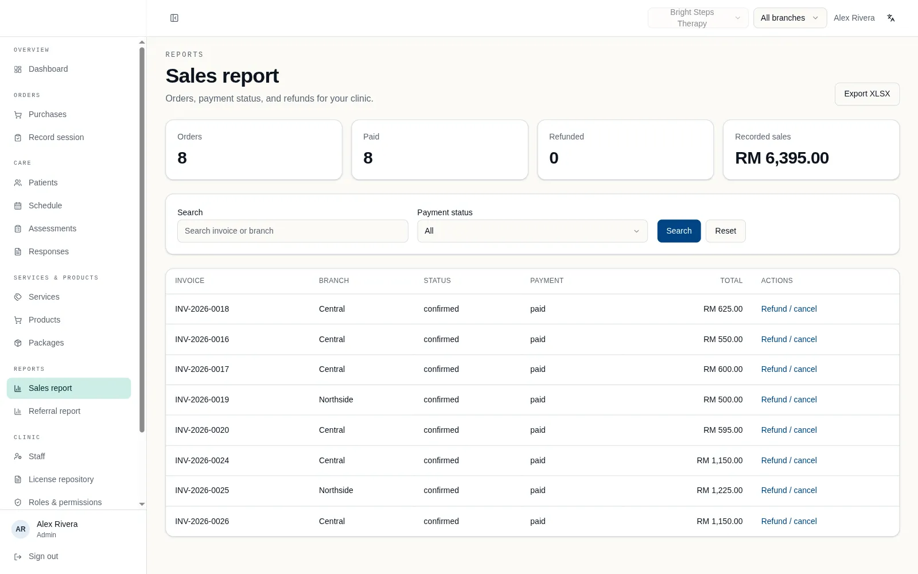Open Packages from the sidebar
Image resolution: width=918 pixels, height=574 pixels.
69,343
